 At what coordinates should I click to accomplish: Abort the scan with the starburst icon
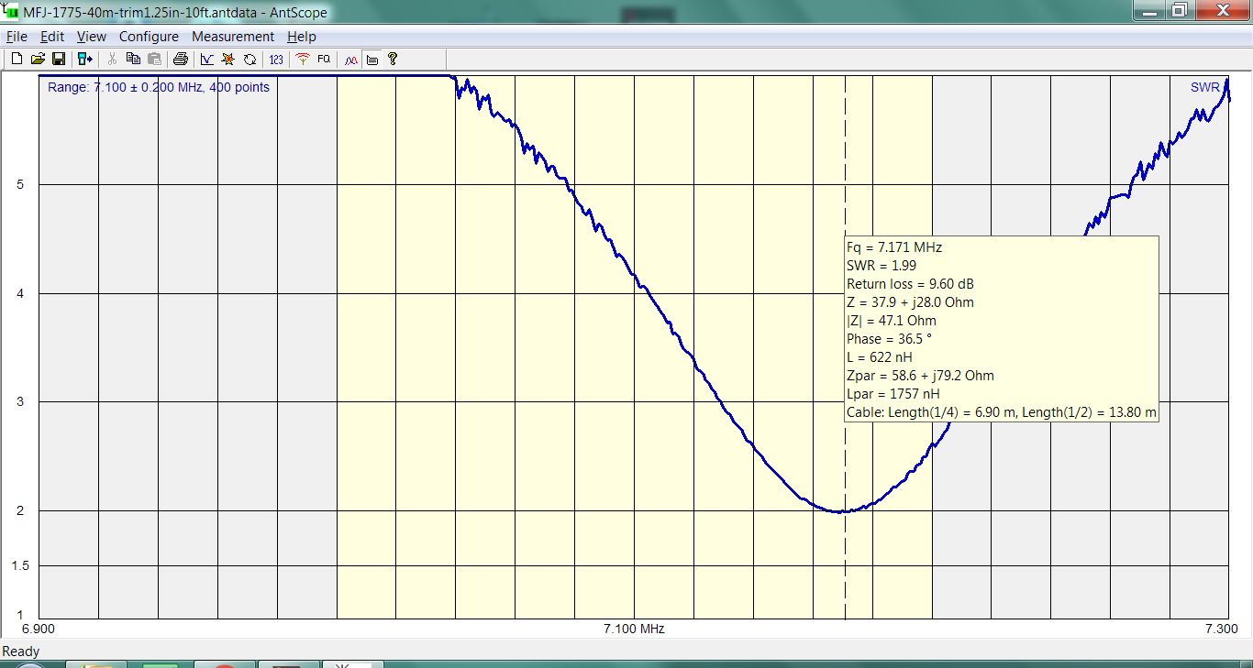pyautogui.click(x=227, y=59)
